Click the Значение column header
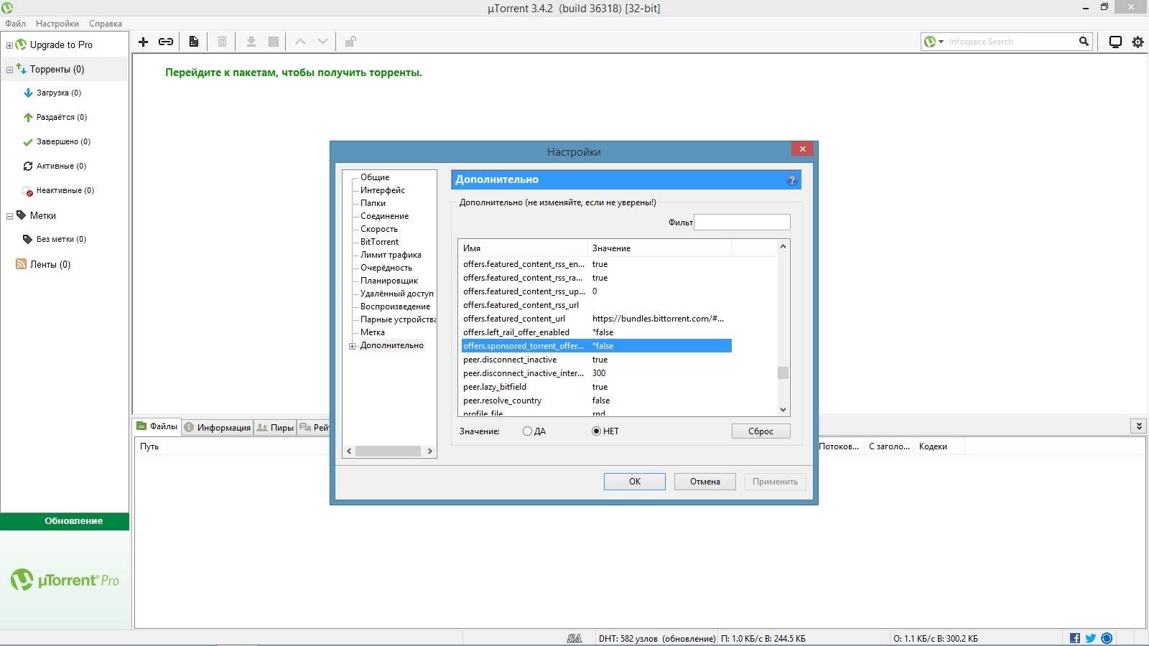 659,248
